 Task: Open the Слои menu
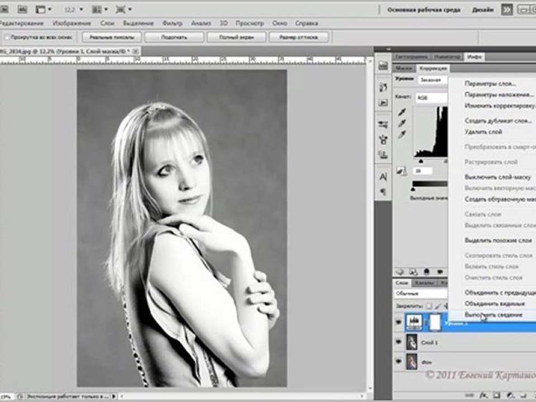pos(107,23)
